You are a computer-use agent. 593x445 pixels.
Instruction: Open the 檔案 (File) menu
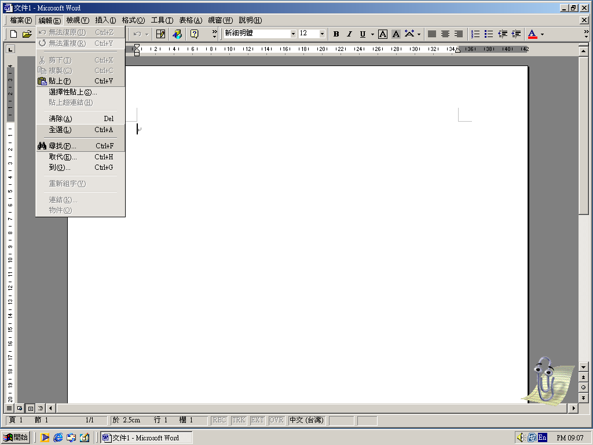tap(21, 20)
